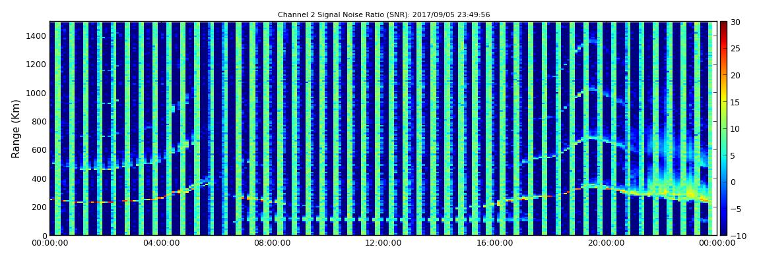
Task: Click the 200 range axis tick label
Action: (40, 207)
